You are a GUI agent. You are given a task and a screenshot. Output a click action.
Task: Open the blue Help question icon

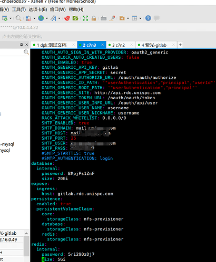pos(148,18)
